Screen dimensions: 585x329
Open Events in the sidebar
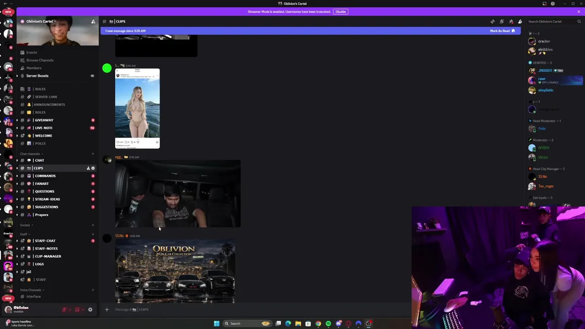pos(57,53)
